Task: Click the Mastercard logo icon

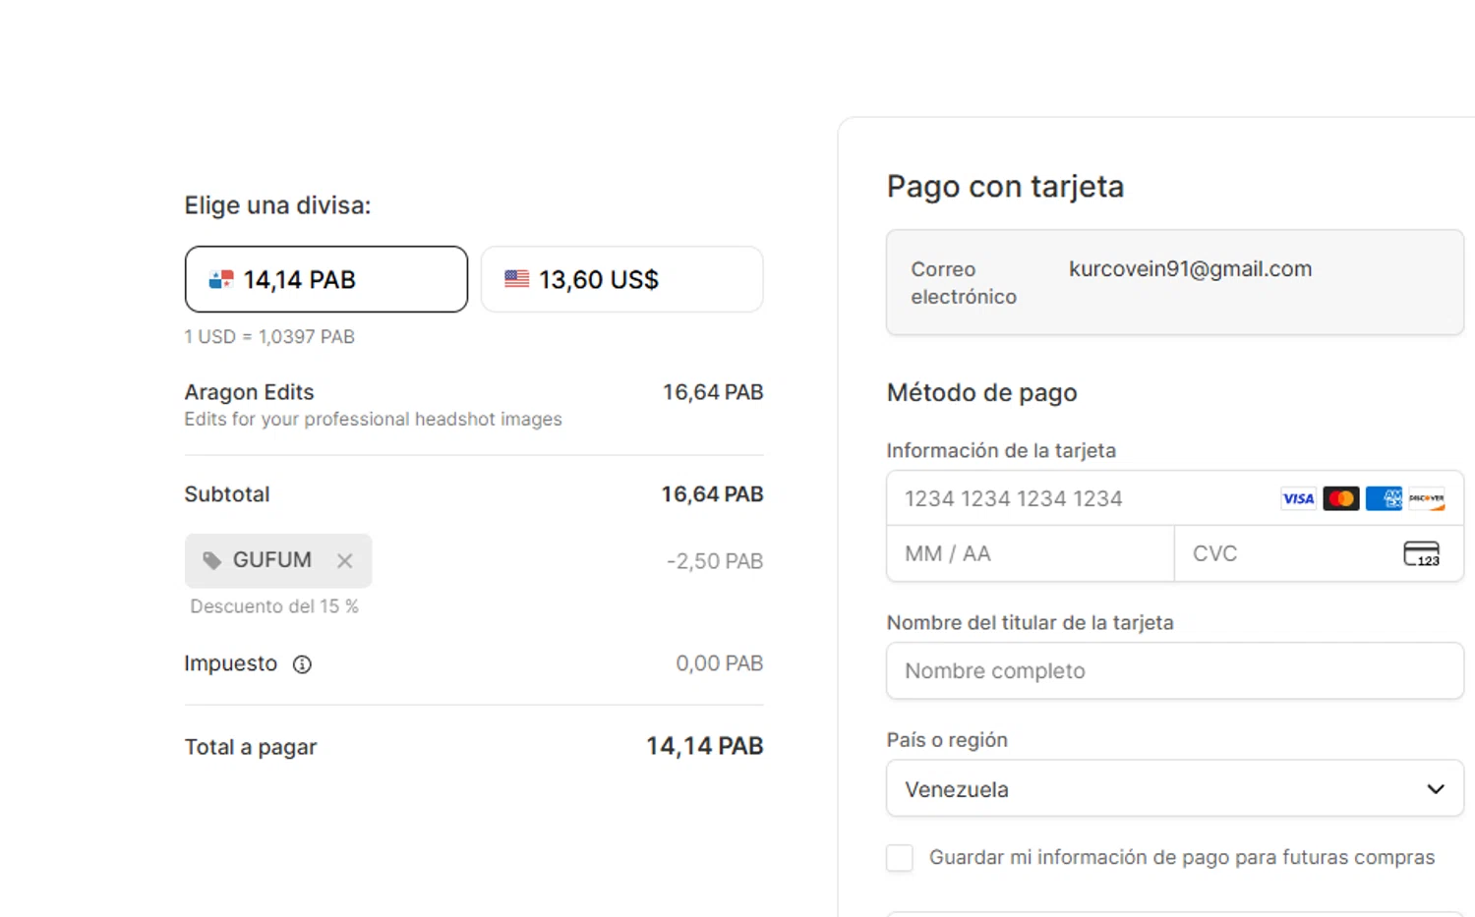Action: pos(1341,498)
